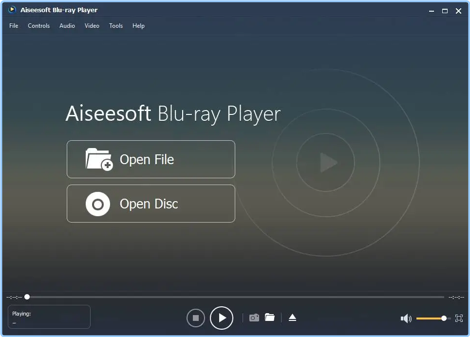Open the Controls menu
The height and width of the screenshot is (337, 470).
pos(38,26)
